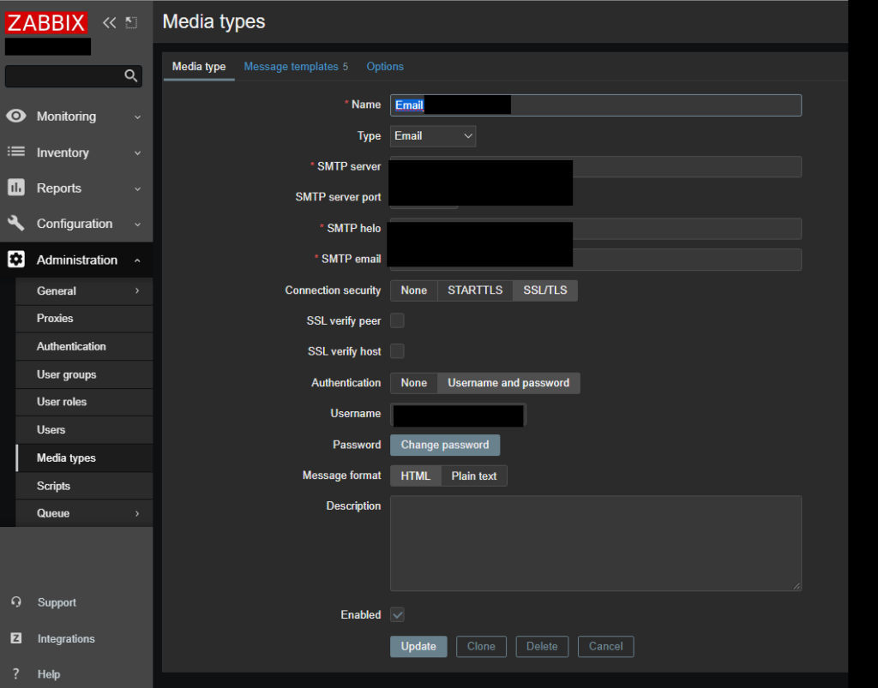Click the Cancel button

(x=605, y=646)
